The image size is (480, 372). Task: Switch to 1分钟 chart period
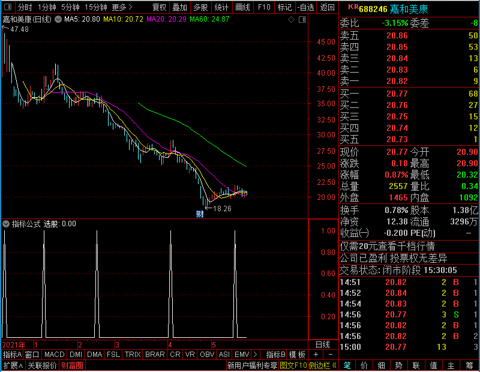pos(47,7)
